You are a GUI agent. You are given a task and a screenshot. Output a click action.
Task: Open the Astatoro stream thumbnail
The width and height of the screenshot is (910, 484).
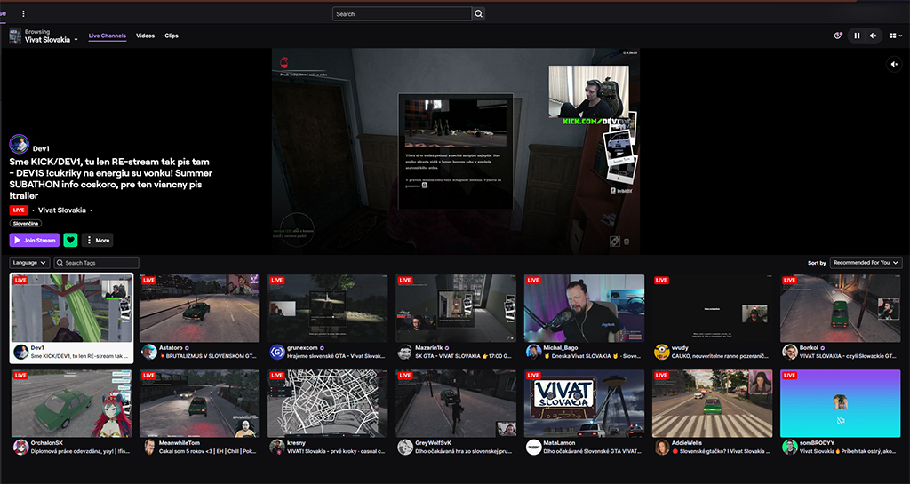[x=200, y=308]
